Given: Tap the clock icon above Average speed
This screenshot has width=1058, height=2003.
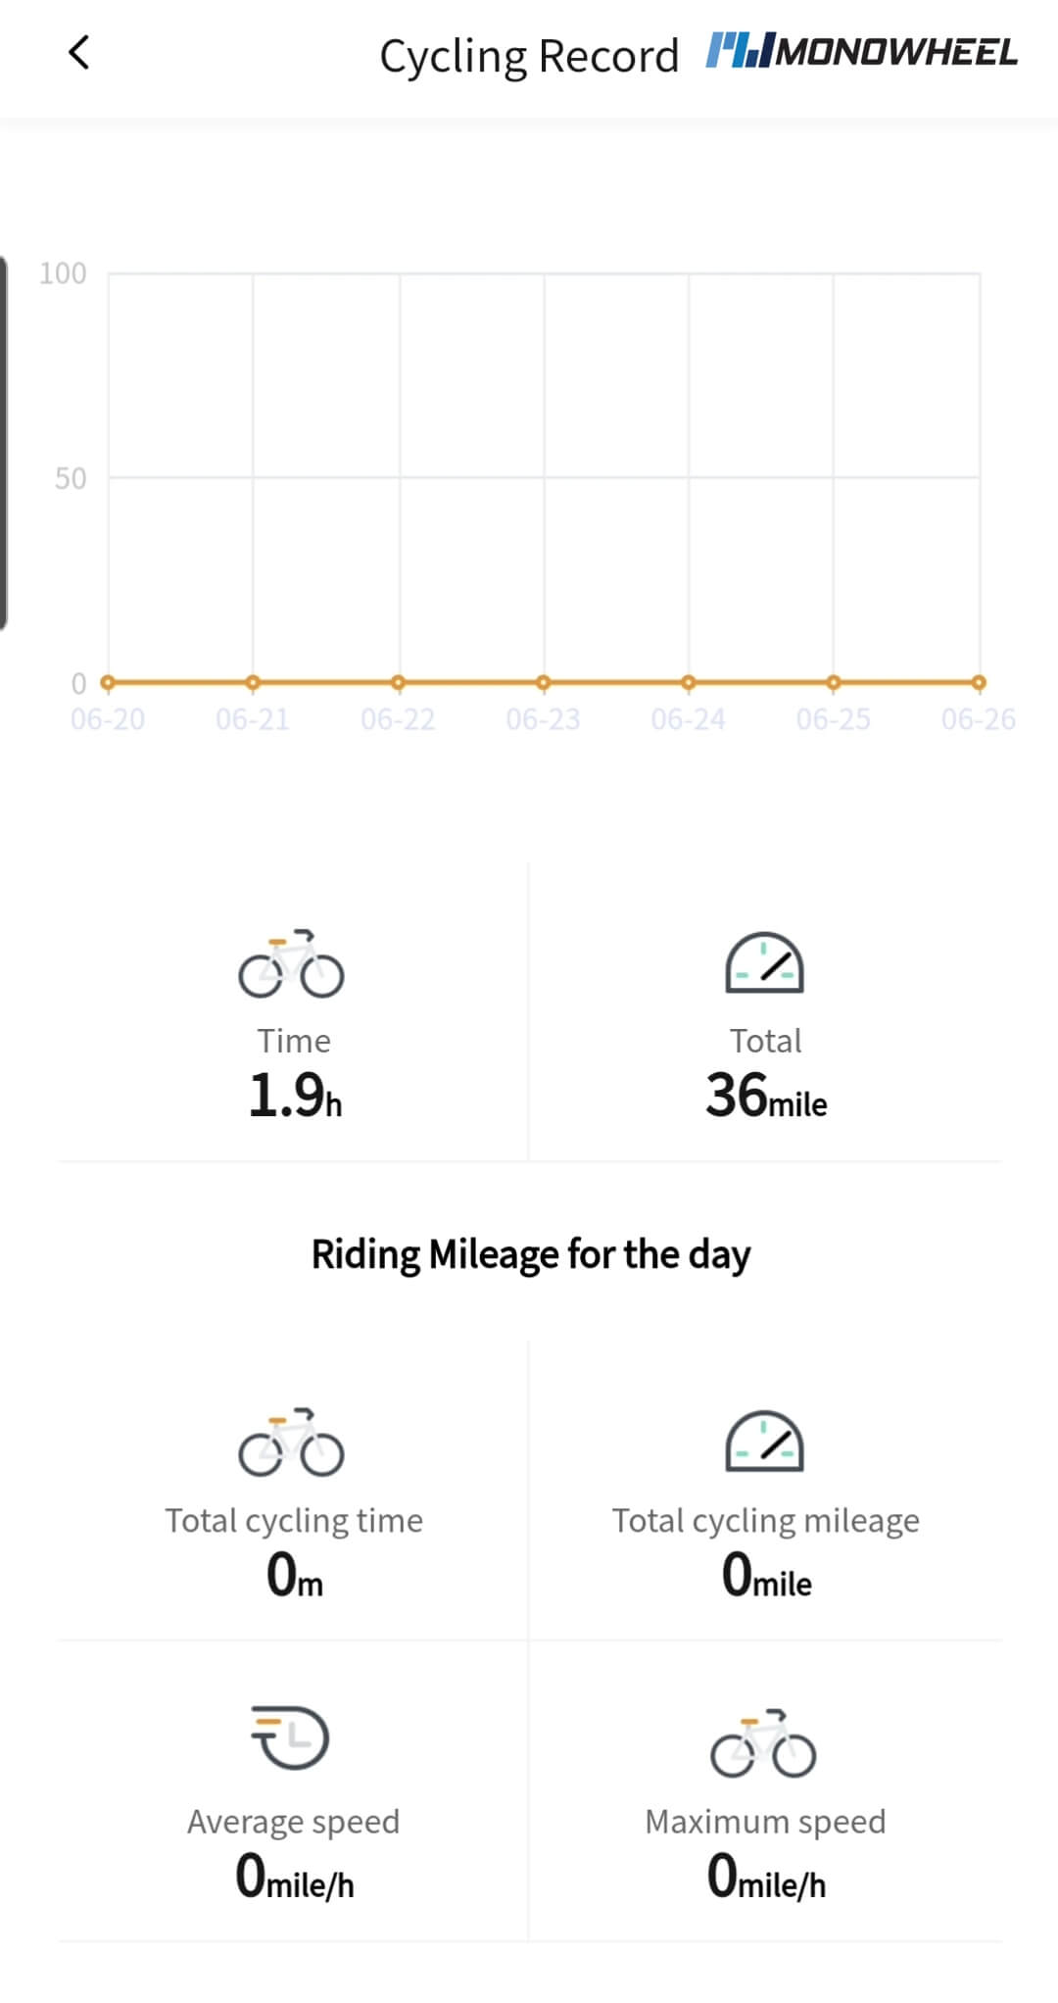Looking at the screenshot, I should [291, 1737].
